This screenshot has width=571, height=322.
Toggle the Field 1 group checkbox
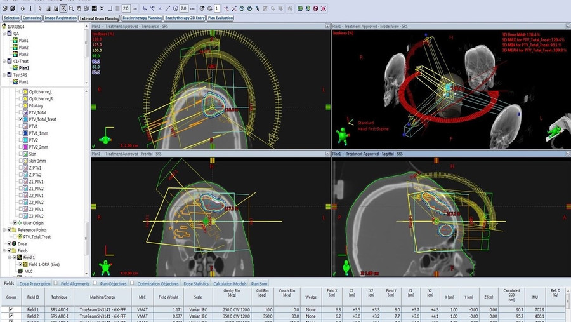pos(11,309)
